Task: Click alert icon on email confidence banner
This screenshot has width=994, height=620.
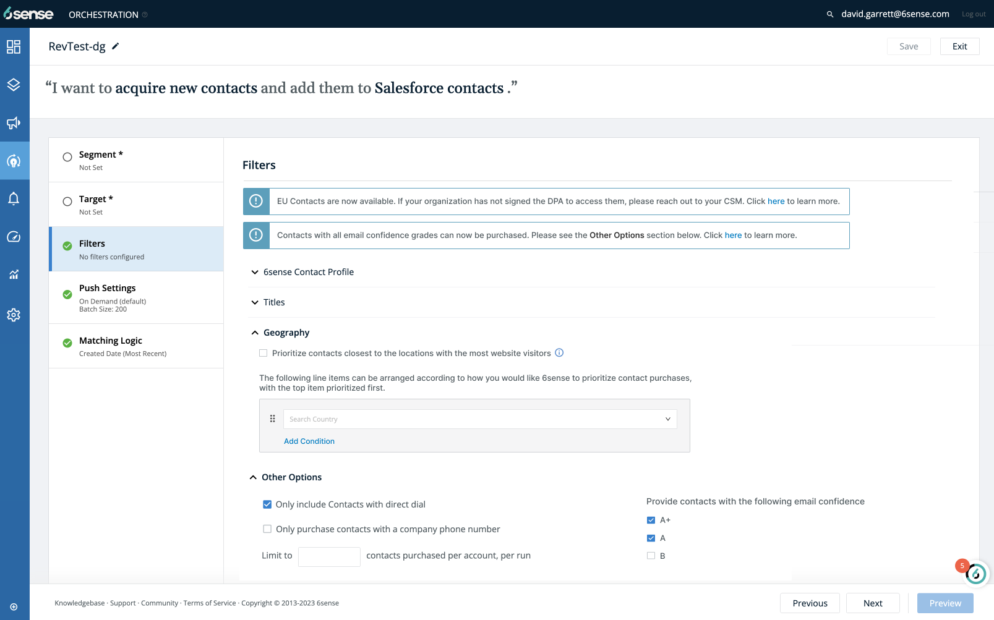Action: [256, 236]
